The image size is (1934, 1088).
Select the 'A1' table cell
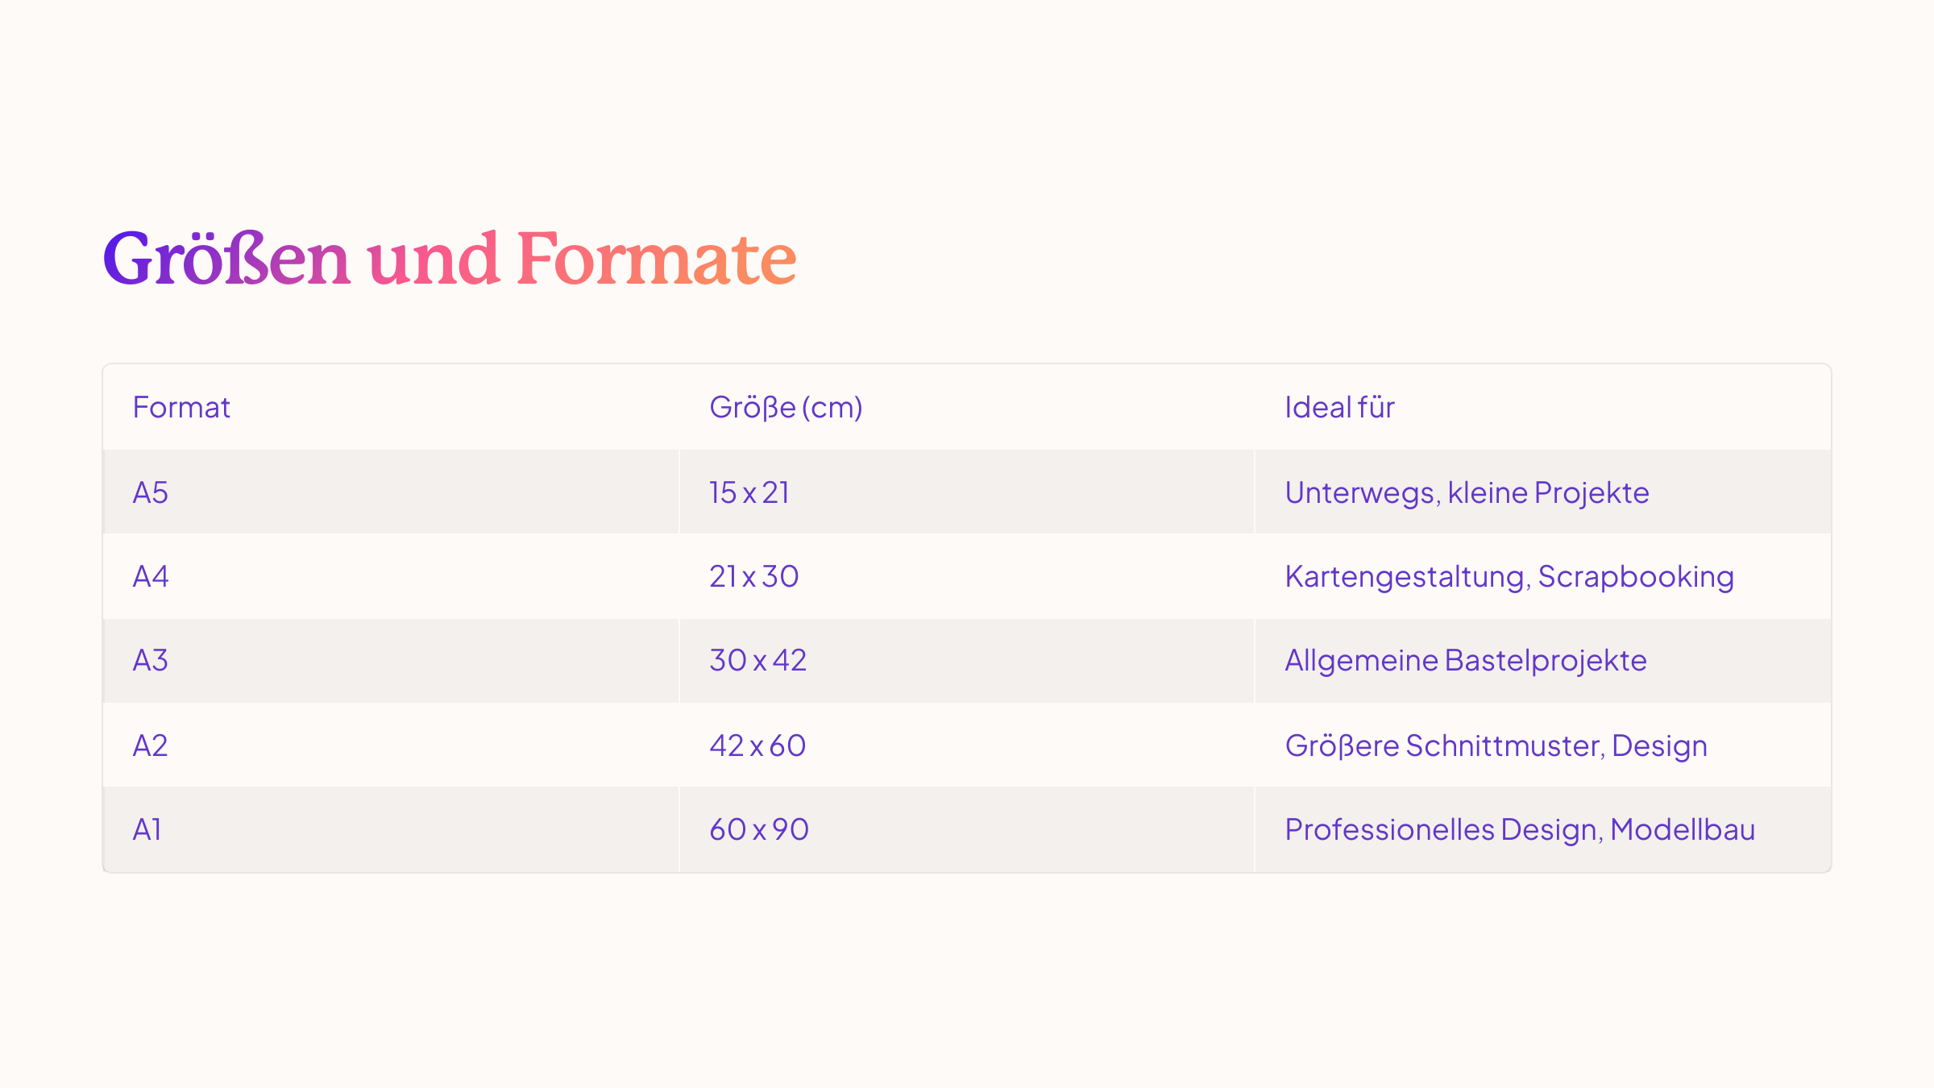click(x=147, y=829)
